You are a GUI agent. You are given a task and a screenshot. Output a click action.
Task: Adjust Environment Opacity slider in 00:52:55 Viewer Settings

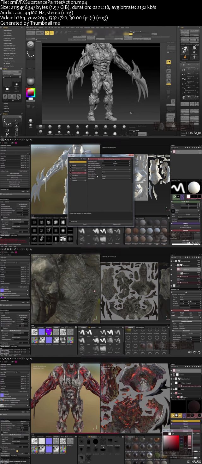click(22, 209)
